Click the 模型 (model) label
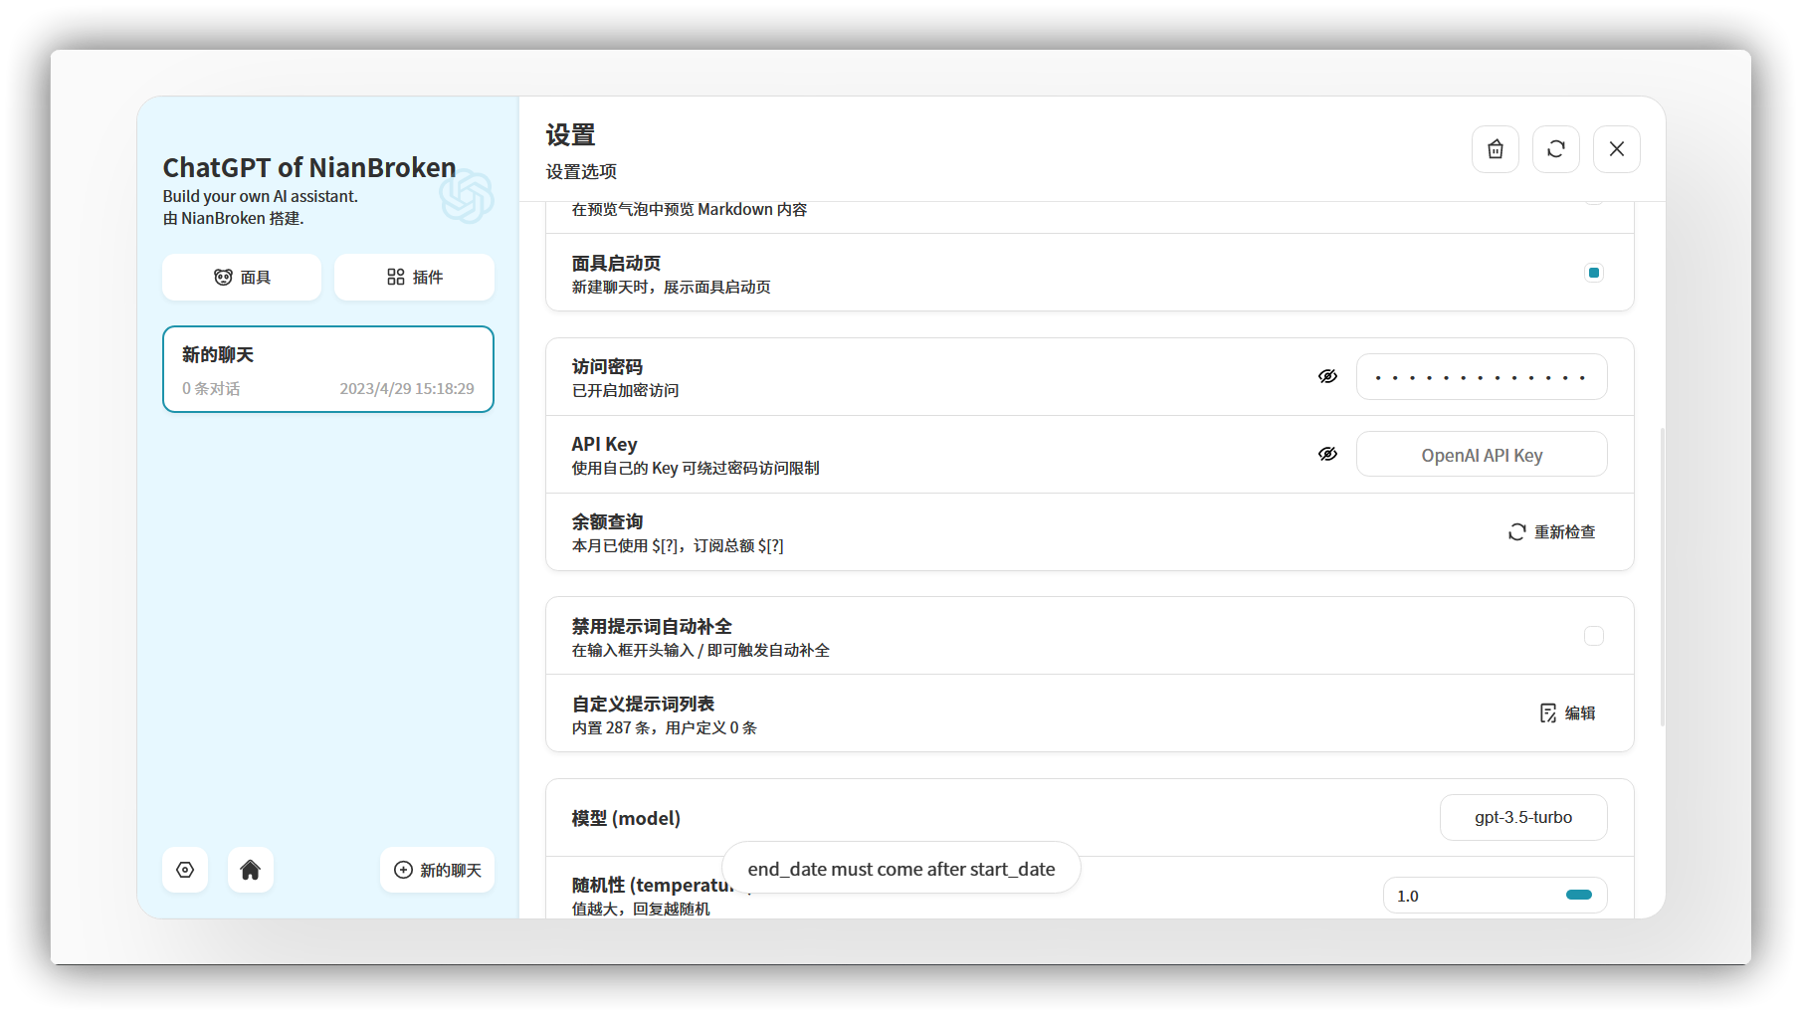 click(x=626, y=818)
